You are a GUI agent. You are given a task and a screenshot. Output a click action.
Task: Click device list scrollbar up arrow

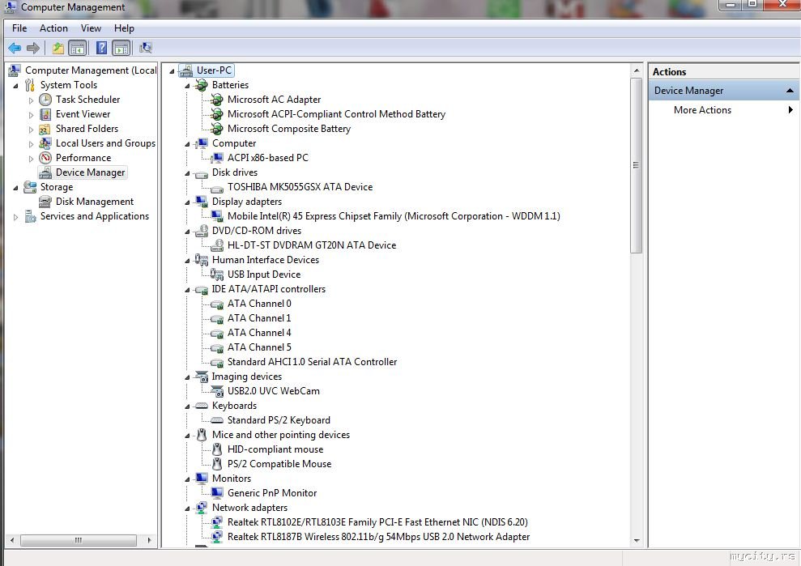637,70
